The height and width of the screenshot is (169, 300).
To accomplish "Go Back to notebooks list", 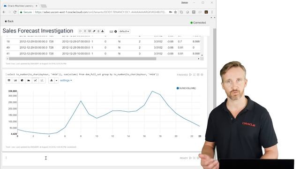I will (9, 21).
